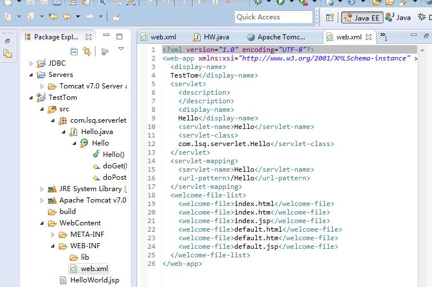Select the build folder
The image size is (432, 287).
pyautogui.click(x=67, y=212)
